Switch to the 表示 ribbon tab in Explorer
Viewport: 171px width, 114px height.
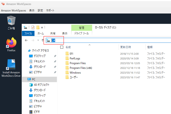65,33
